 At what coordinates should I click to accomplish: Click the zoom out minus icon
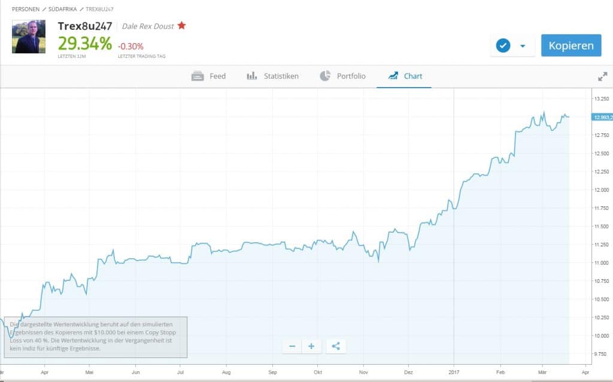[292, 346]
